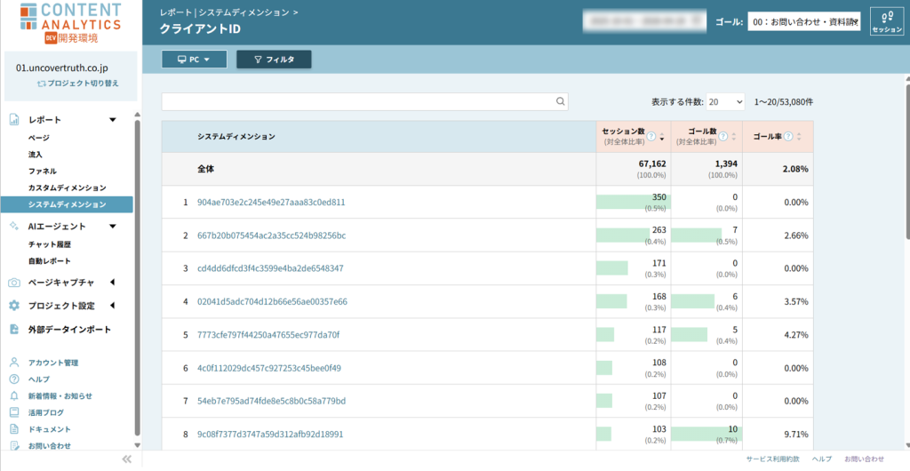Screen dimensions: 910x471
Task: Open the PC device dropdown
Action: pyautogui.click(x=194, y=60)
